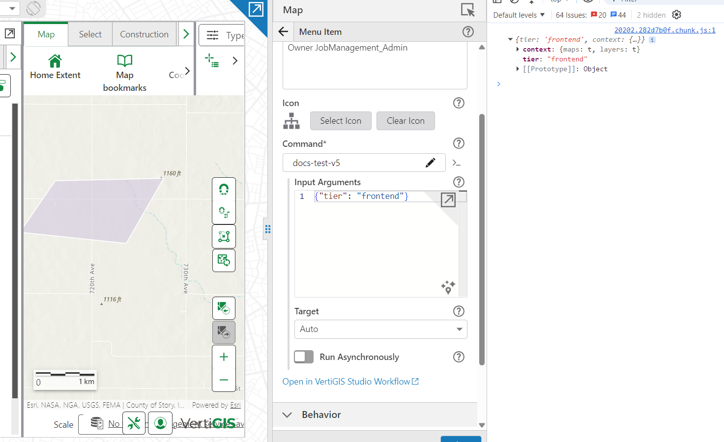Expand the chevron beside add-layer icon

click(x=235, y=61)
